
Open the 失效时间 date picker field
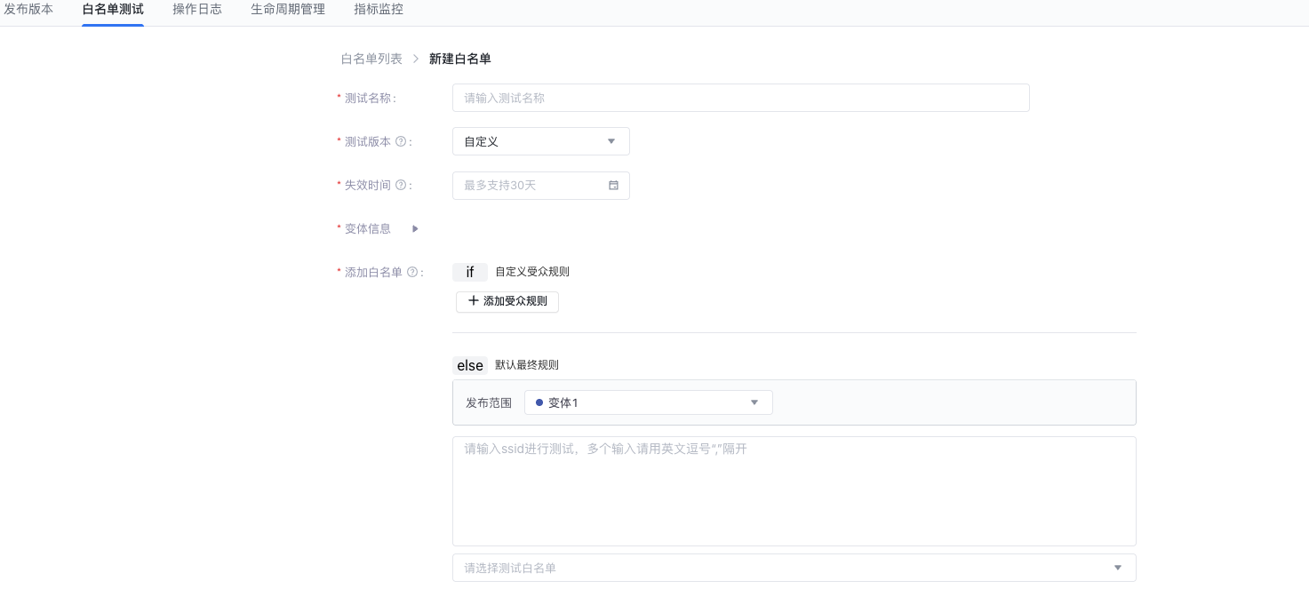click(x=540, y=186)
